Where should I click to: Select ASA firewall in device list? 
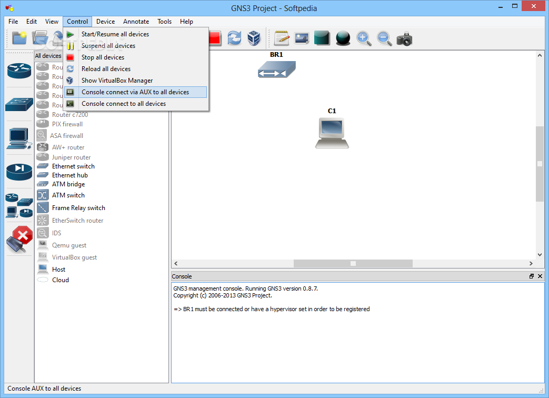click(66, 135)
